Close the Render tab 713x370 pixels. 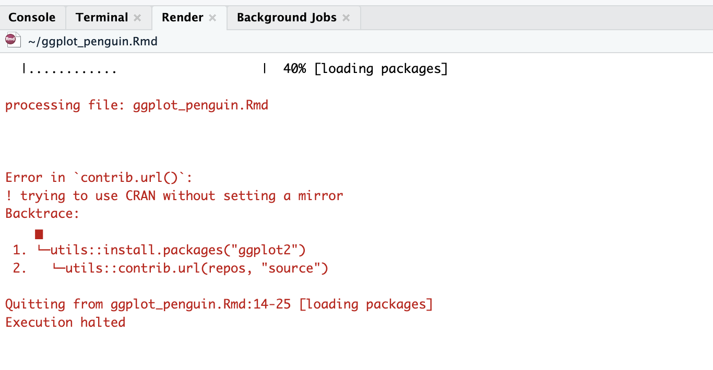212,18
